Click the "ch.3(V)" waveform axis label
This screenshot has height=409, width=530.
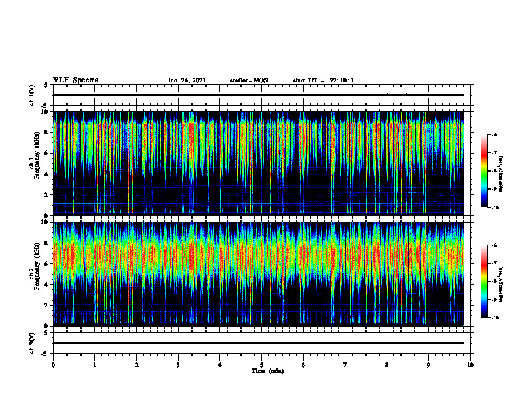pos(31,343)
